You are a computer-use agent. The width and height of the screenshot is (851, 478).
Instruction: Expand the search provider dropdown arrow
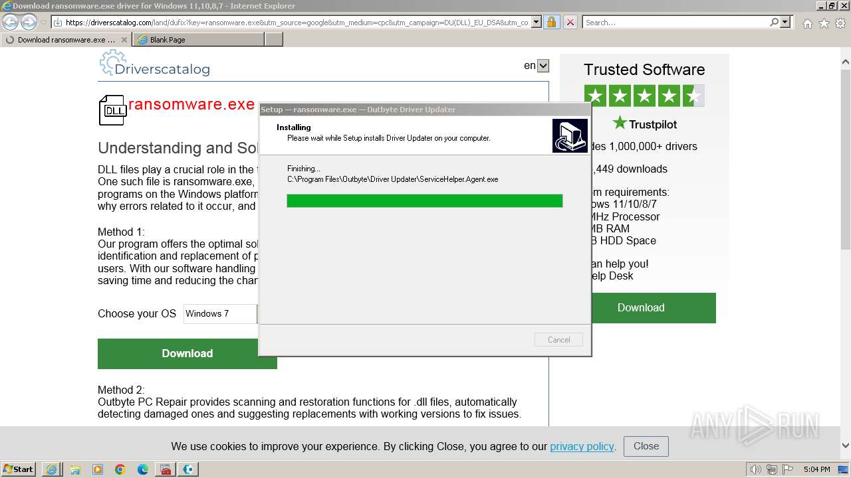coord(785,22)
